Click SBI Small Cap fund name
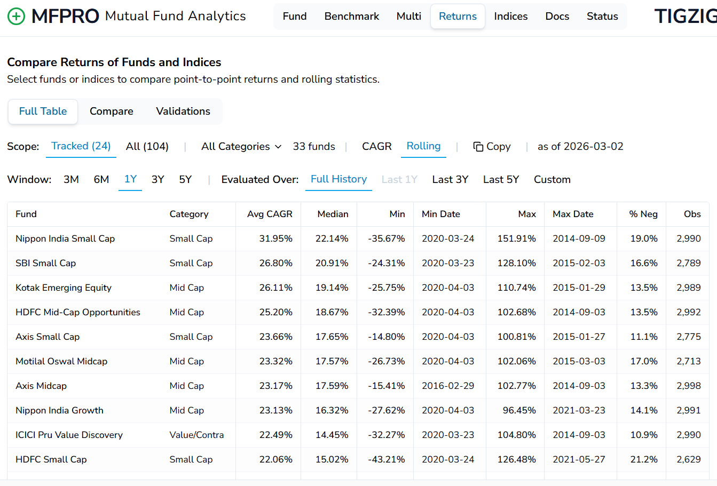The image size is (717, 486). [45, 264]
